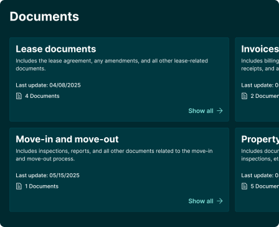Click document icon in Invoices card
This screenshot has width=279, height=227.
tap(244, 96)
